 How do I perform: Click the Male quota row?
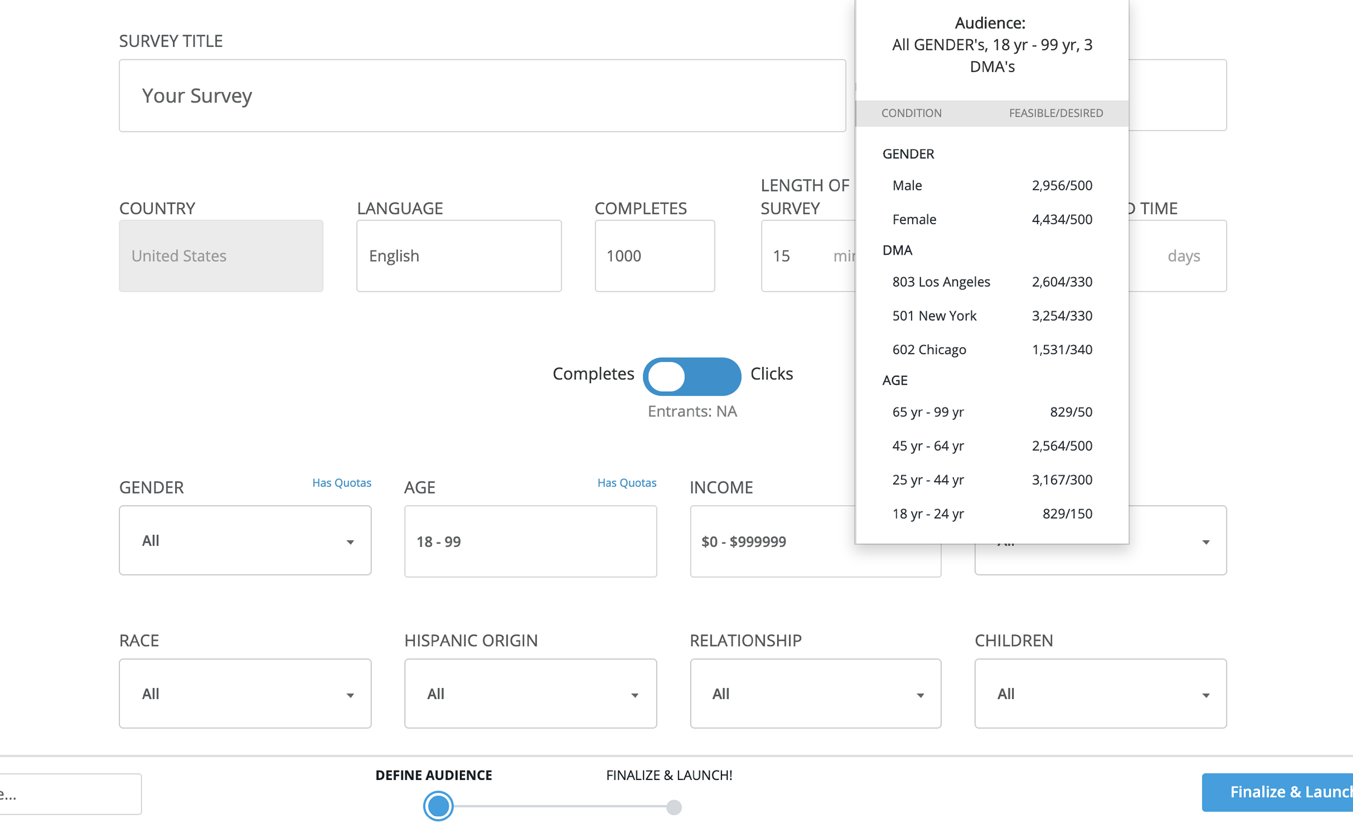pyautogui.click(x=992, y=186)
